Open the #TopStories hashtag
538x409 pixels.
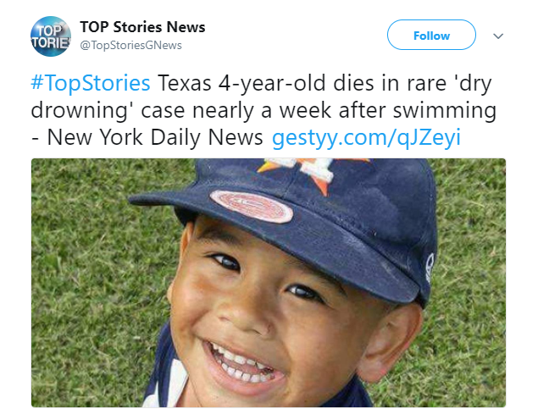[x=90, y=84]
